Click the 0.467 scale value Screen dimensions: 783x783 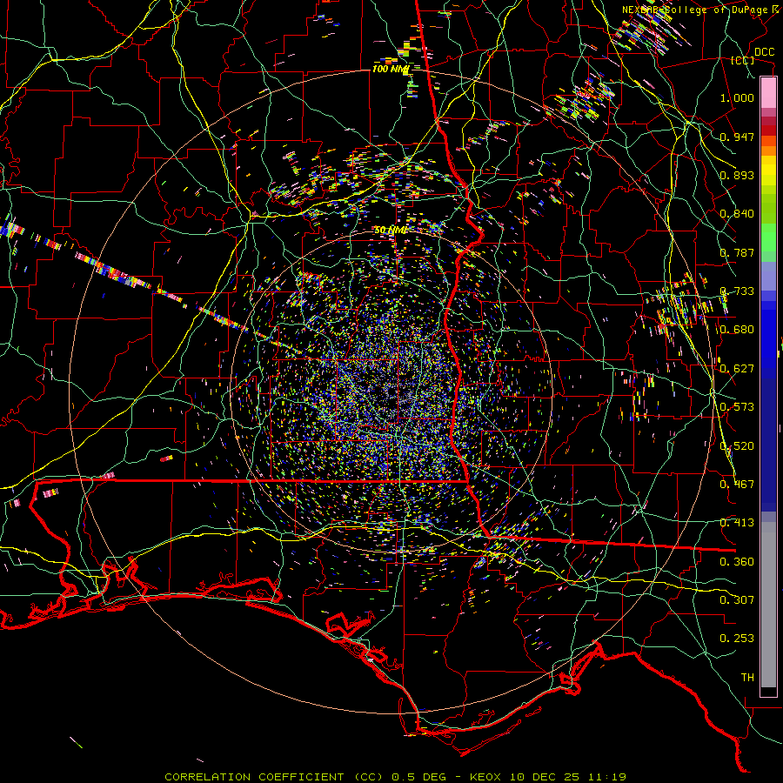(737, 485)
